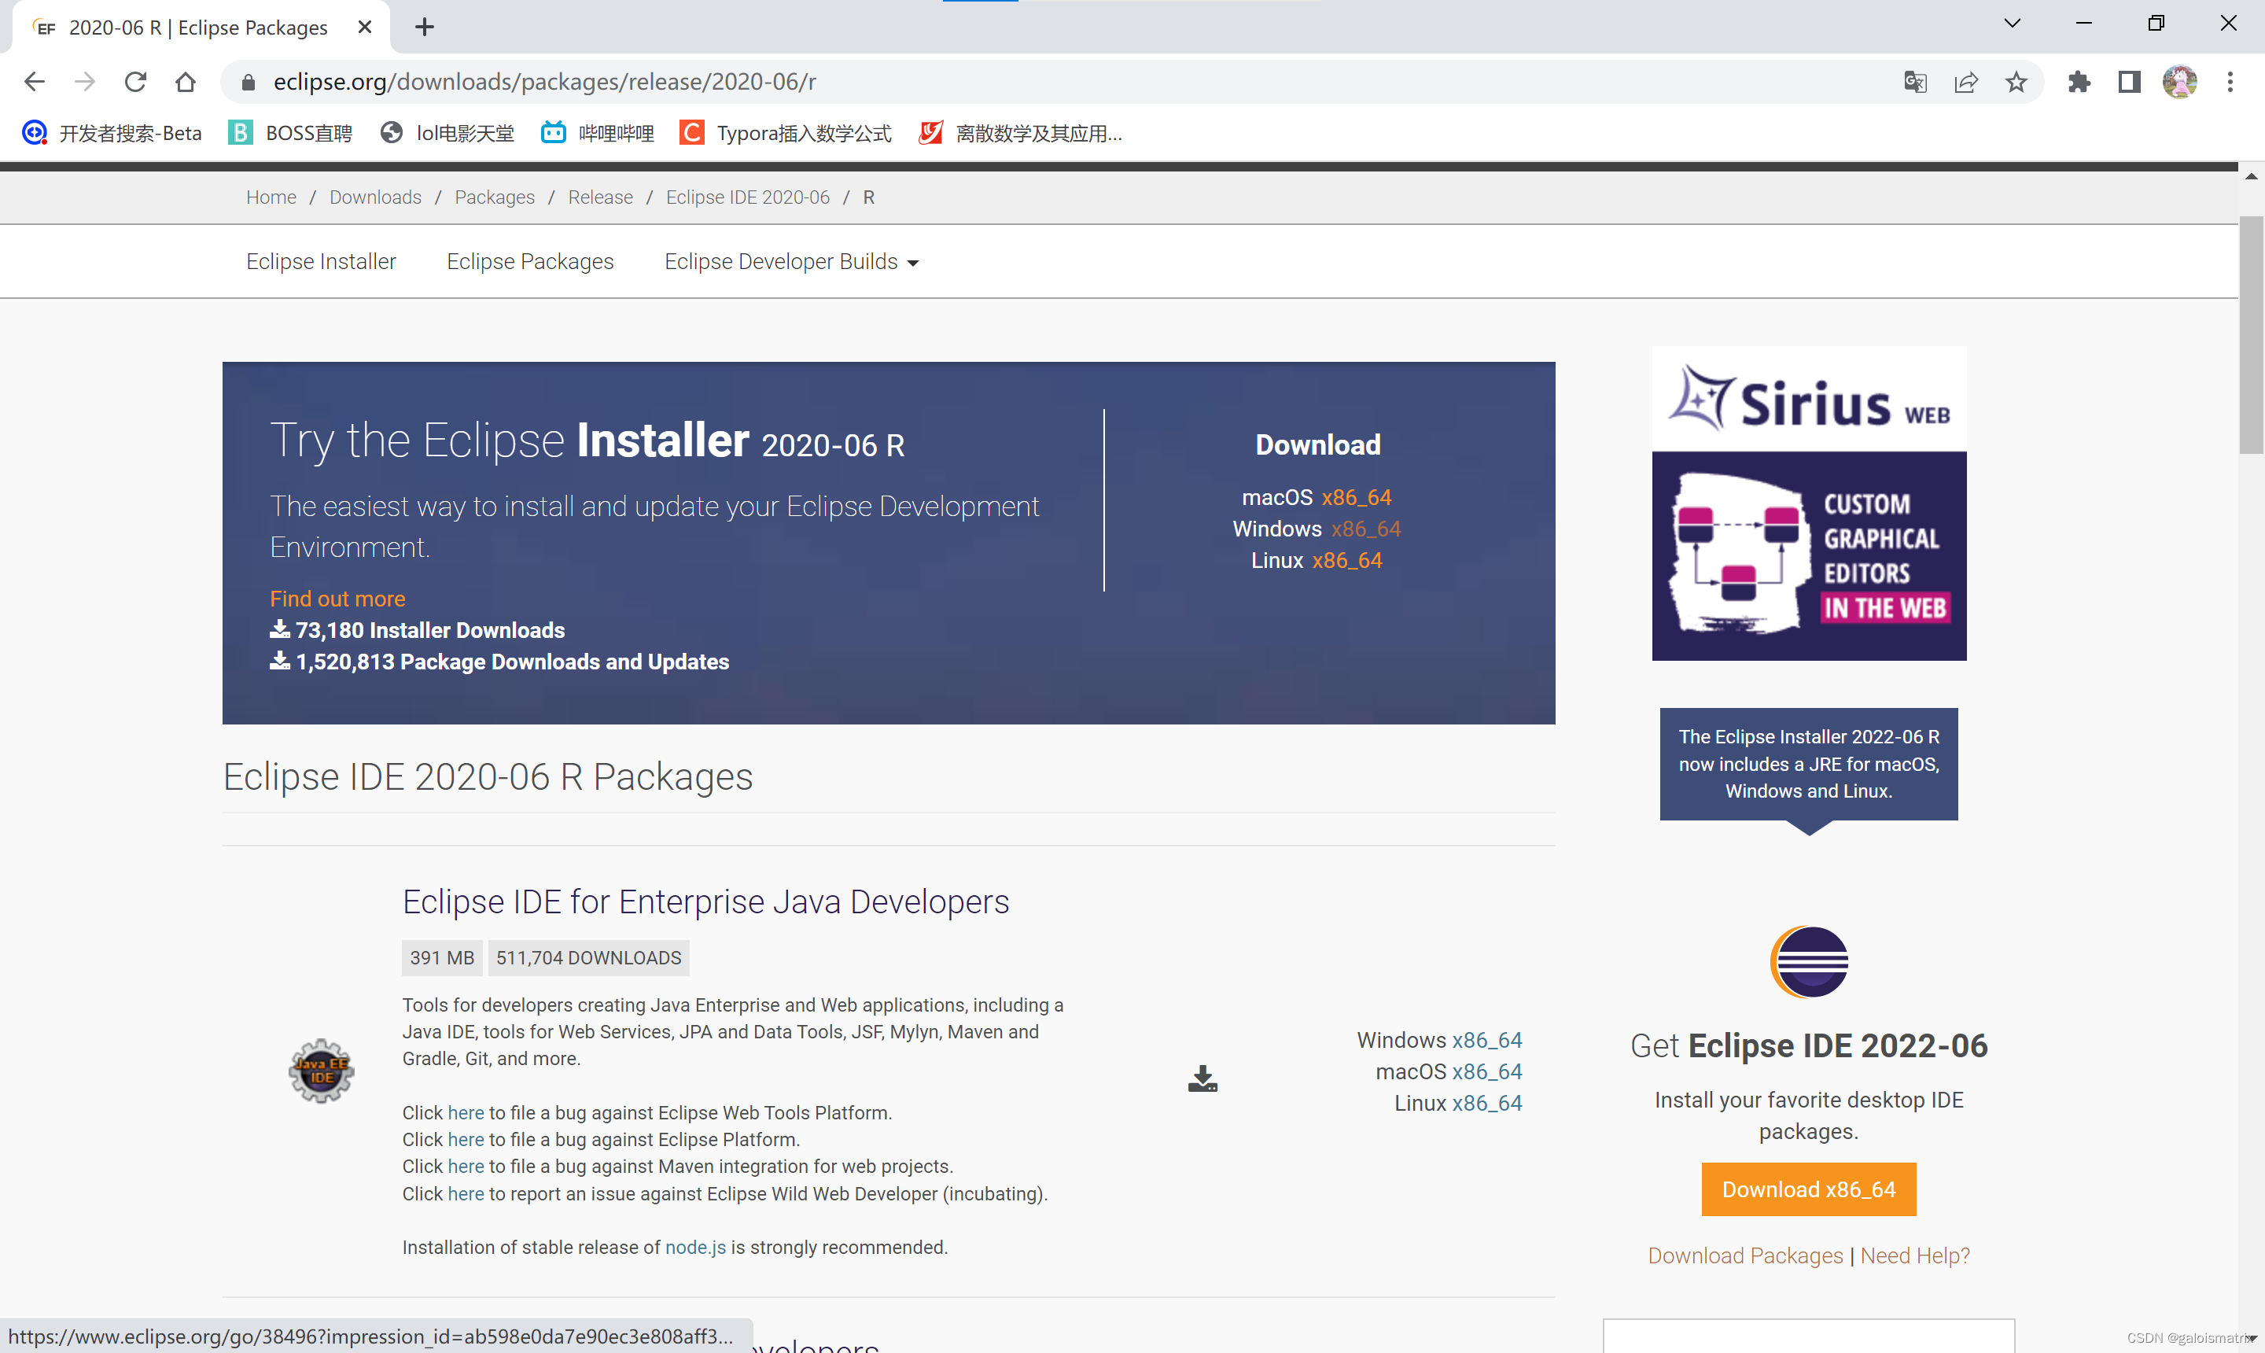Image resolution: width=2265 pixels, height=1353 pixels.
Task: Go to the browser home page
Action: coord(185,82)
